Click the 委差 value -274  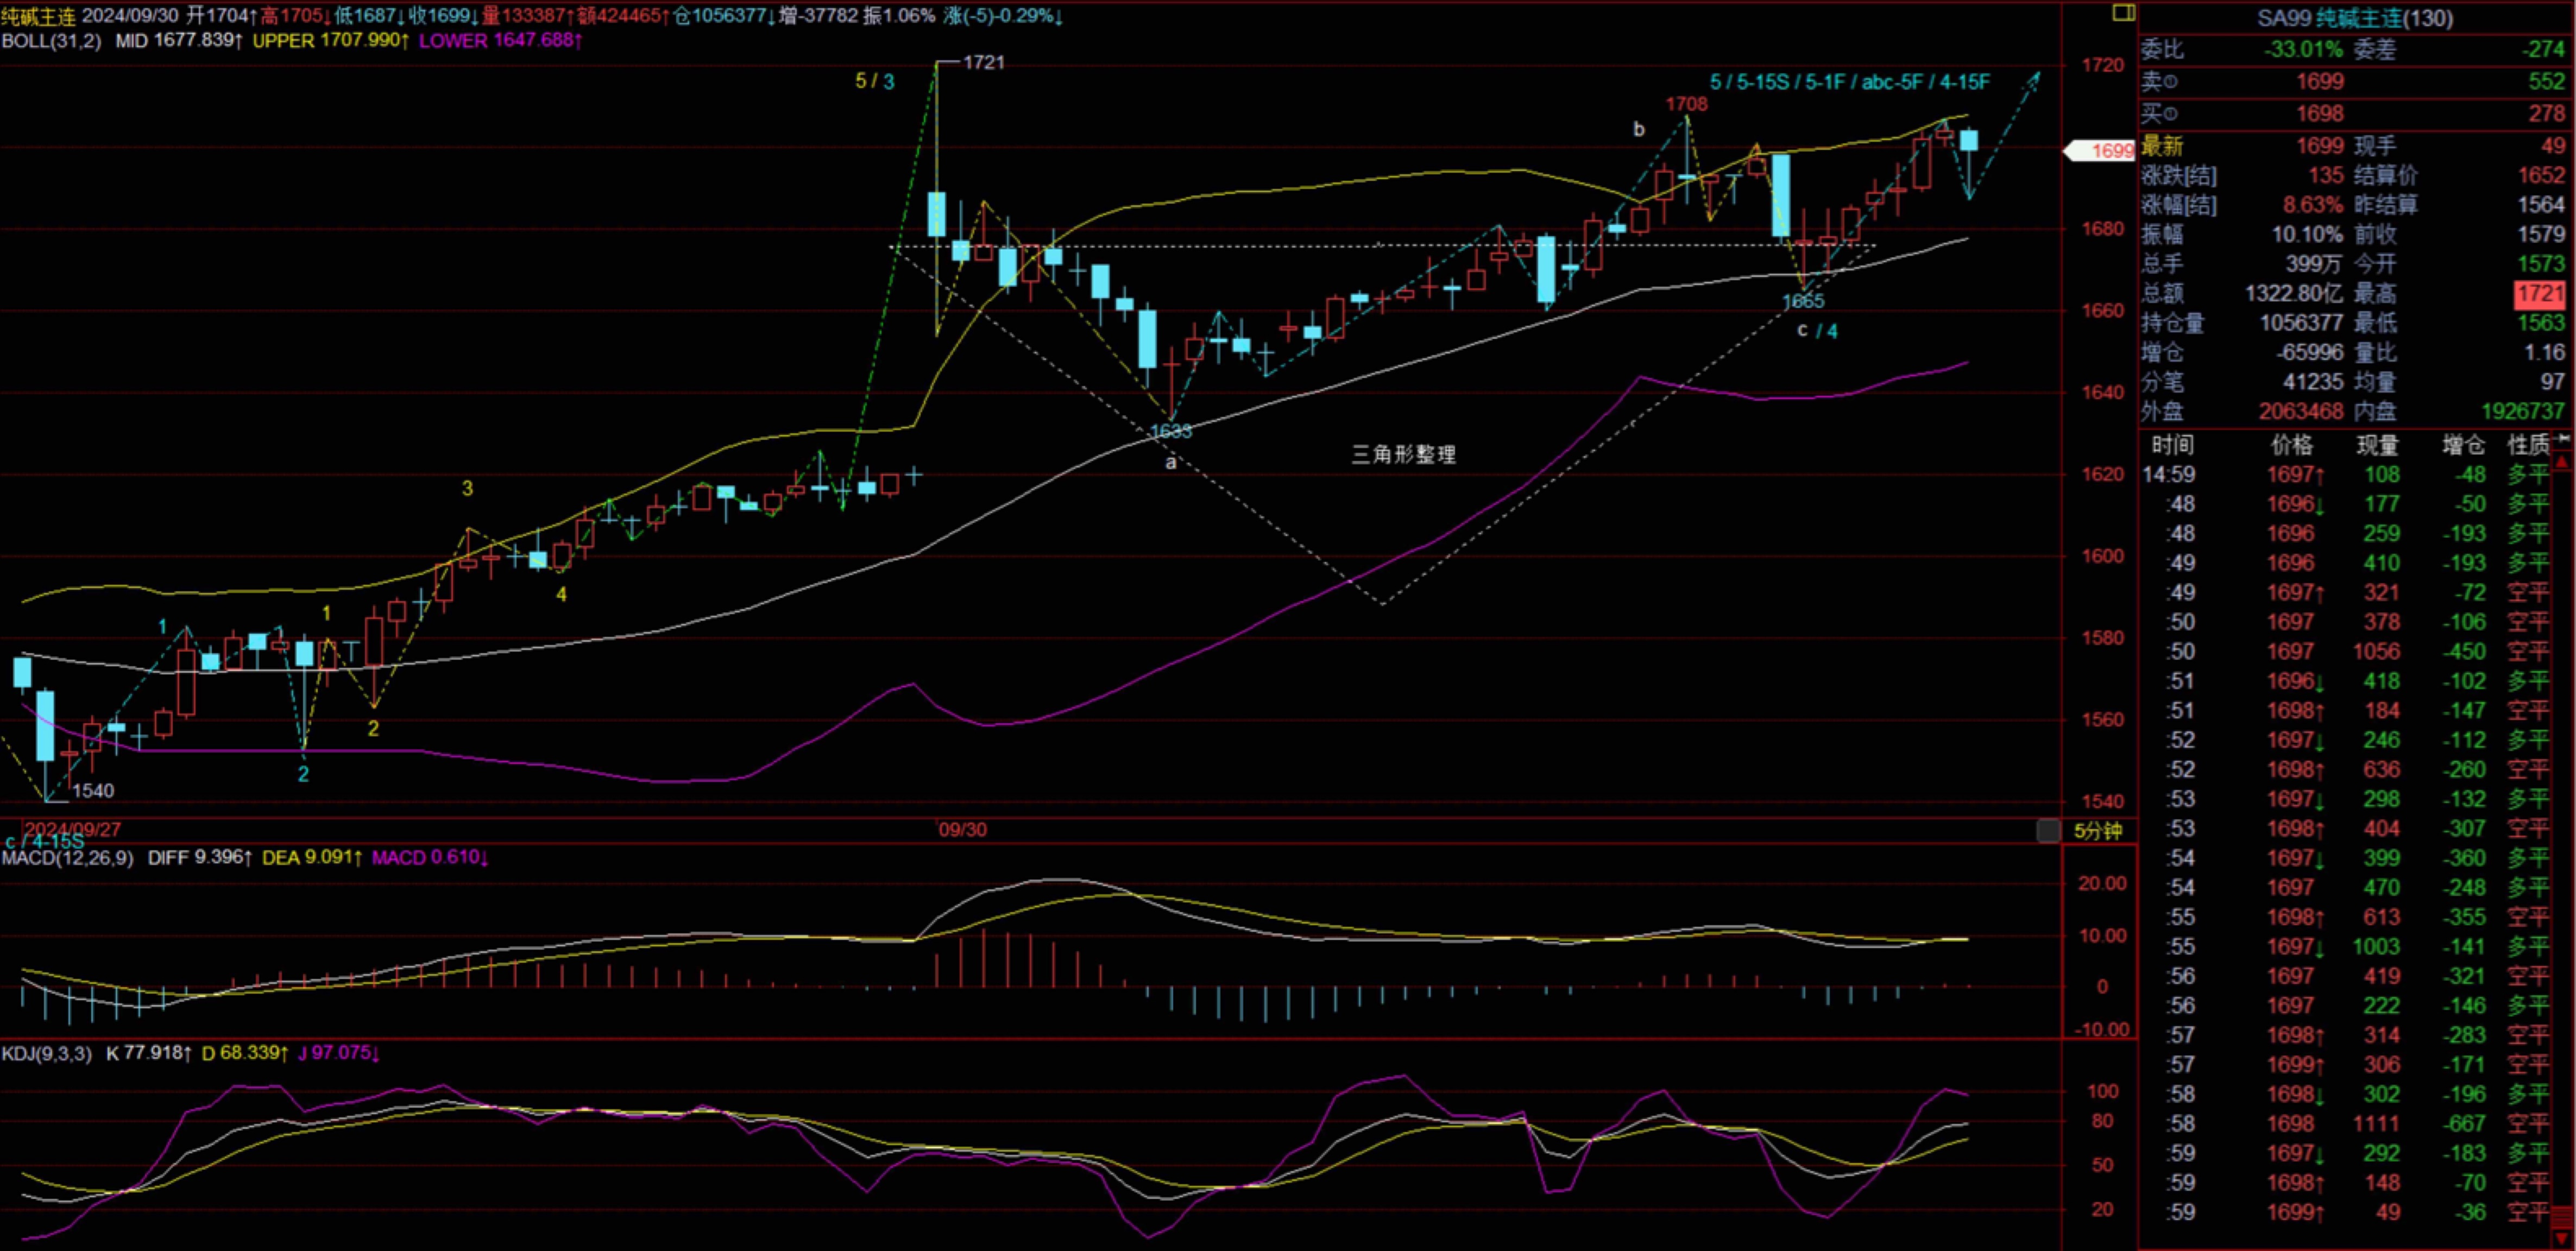2543,49
